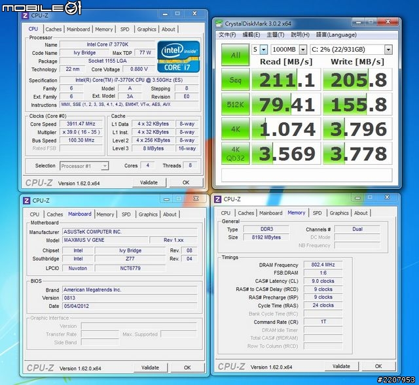This screenshot has height=385, width=419.
Task: Click the Seq write result 205.8
Action: coord(357,80)
